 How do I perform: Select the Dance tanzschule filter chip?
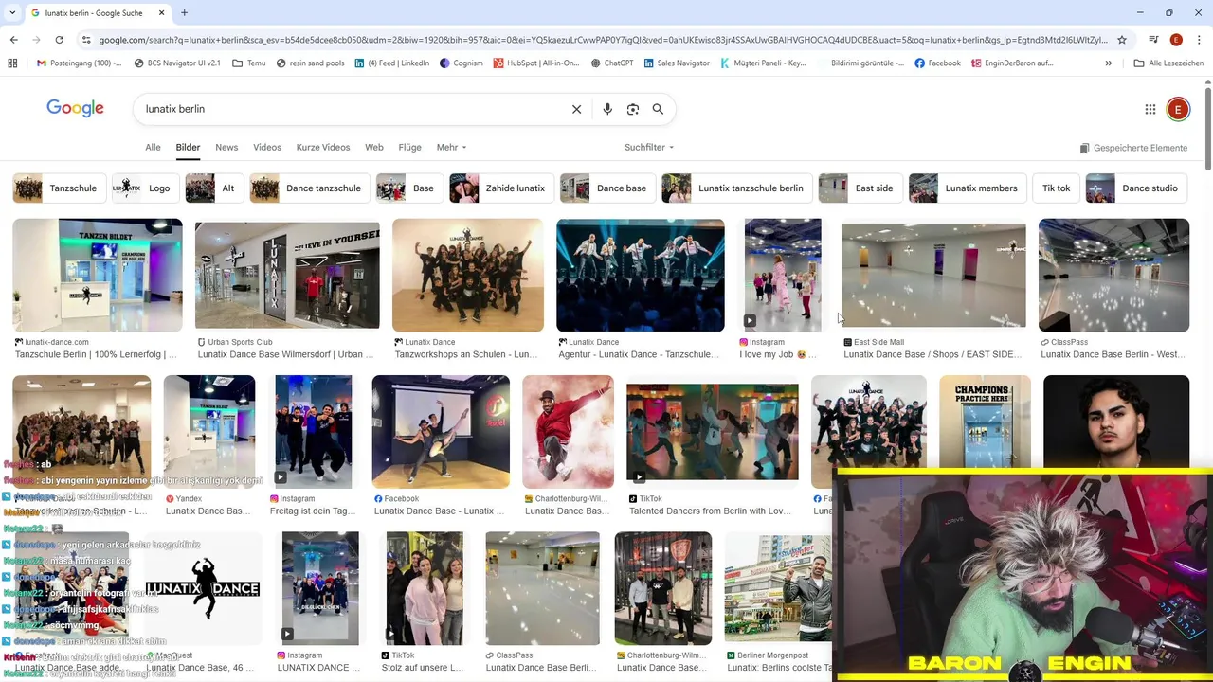(x=310, y=188)
